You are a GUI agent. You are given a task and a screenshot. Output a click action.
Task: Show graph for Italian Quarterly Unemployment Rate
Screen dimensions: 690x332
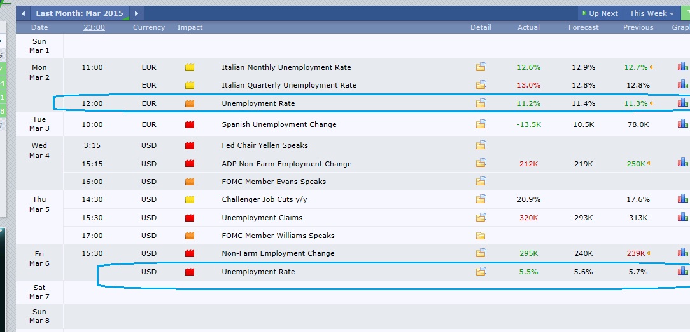tap(683, 85)
